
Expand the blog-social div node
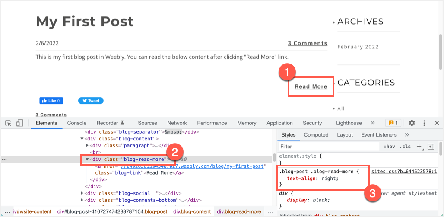pyautogui.click(x=82, y=193)
